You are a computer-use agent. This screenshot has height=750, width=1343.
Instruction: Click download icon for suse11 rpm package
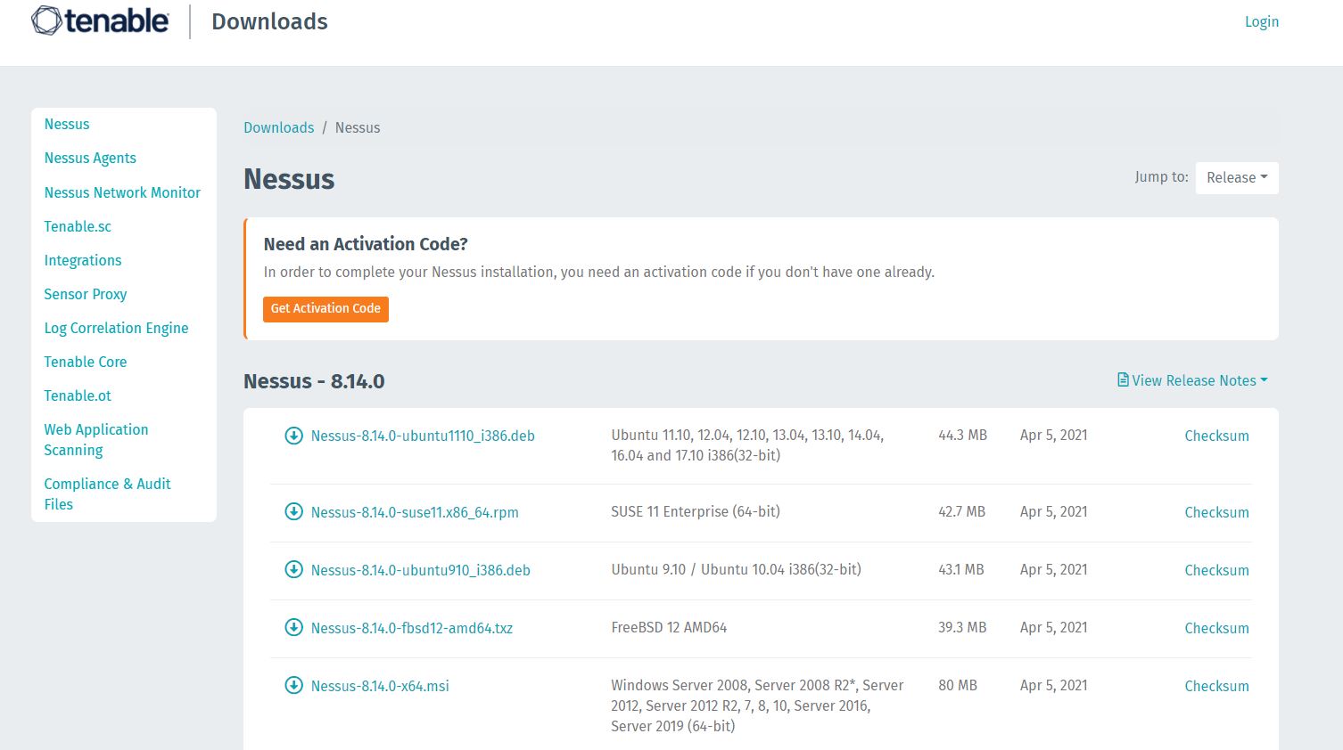293,512
